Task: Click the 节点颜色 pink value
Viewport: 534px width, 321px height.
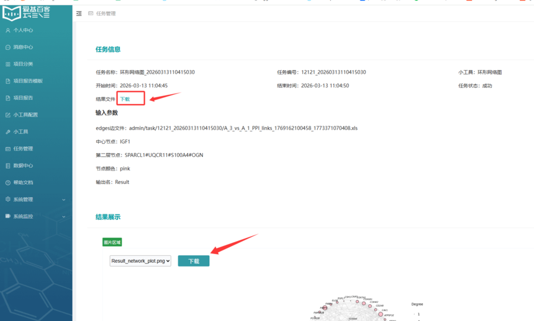Action: coord(125,169)
